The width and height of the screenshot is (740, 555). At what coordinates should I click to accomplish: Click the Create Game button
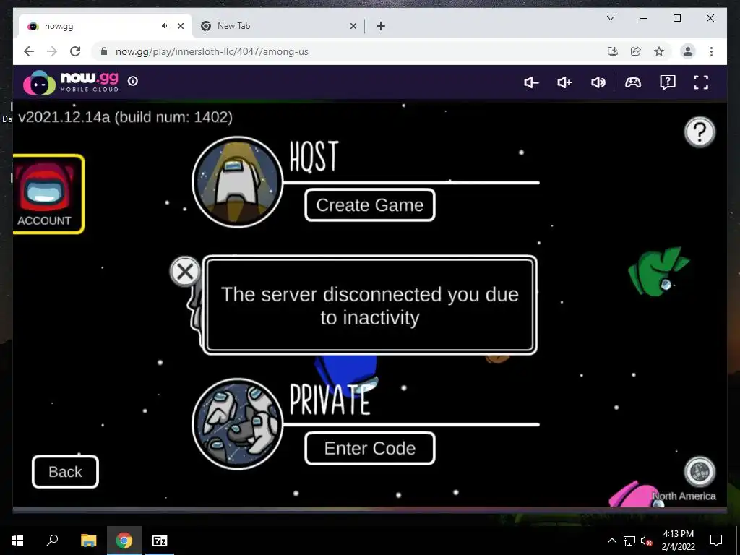[x=369, y=205]
